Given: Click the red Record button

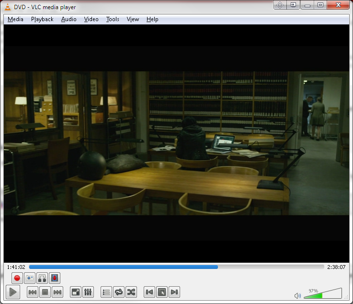Looking at the screenshot, I should click(x=17, y=278).
